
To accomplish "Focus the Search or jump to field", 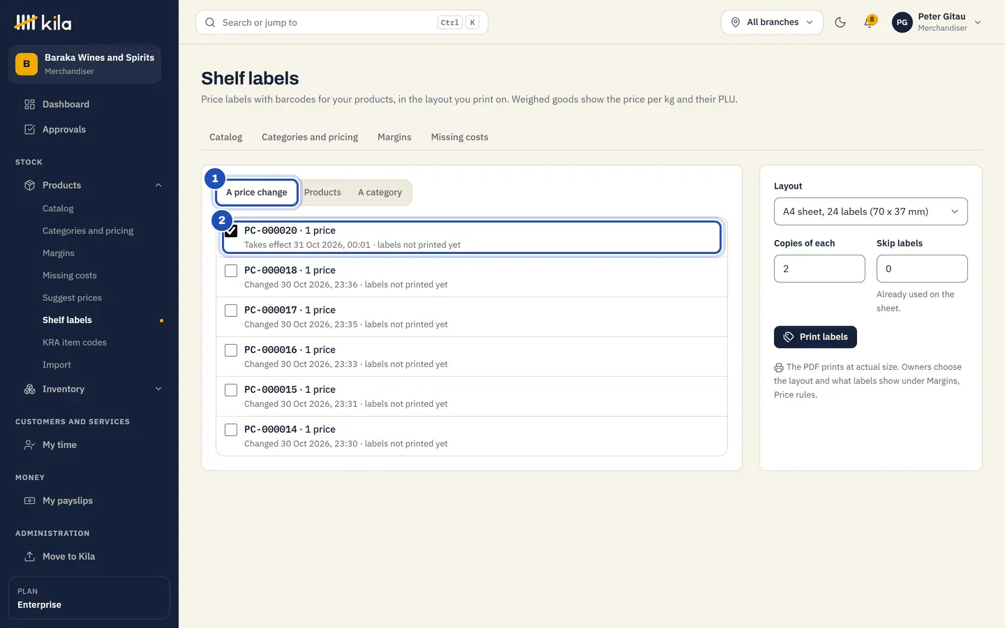I will [342, 22].
